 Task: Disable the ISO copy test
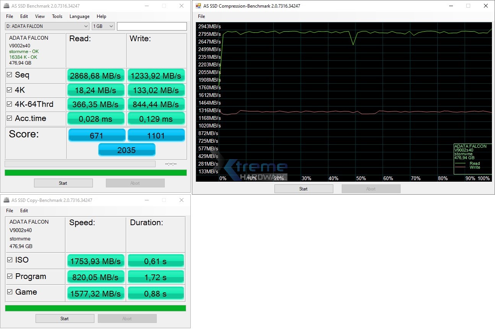pyautogui.click(x=9, y=260)
